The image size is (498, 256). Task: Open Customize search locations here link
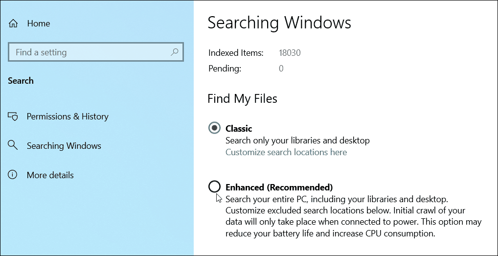tap(286, 152)
